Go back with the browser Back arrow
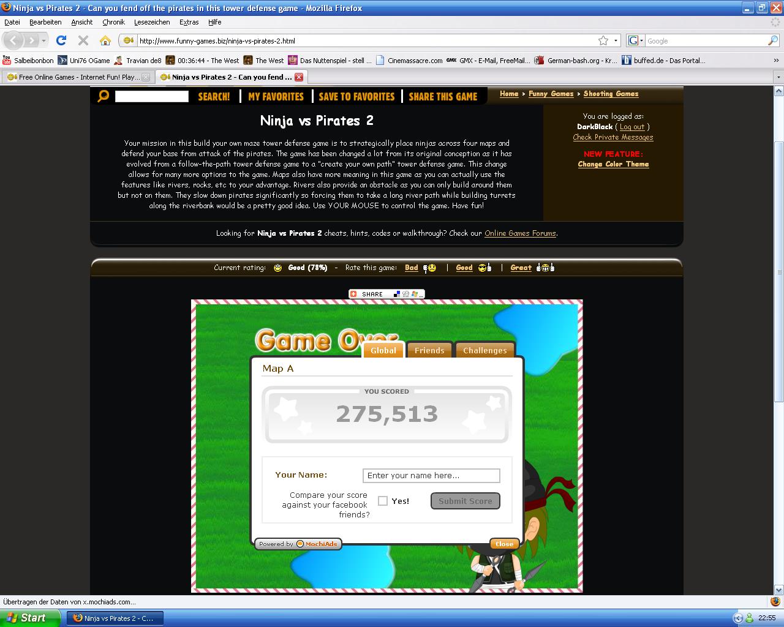This screenshot has height=627, width=784. click(13, 40)
